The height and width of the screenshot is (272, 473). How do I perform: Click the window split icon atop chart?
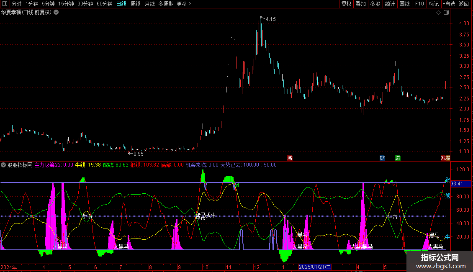tap(446, 13)
